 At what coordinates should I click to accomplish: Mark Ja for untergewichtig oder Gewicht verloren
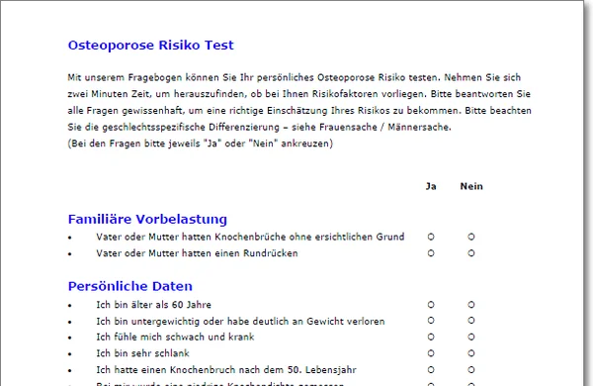(x=431, y=321)
